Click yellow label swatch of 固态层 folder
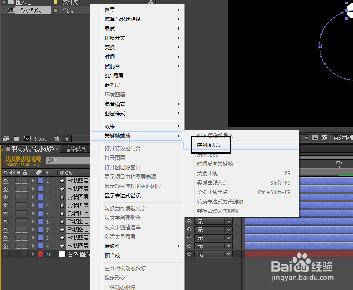This screenshot has width=353, height=290. 55,3
